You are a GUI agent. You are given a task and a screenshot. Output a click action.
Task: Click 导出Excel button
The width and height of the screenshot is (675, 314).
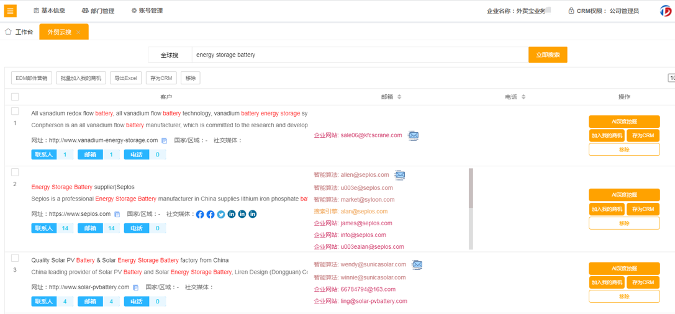click(125, 78)
